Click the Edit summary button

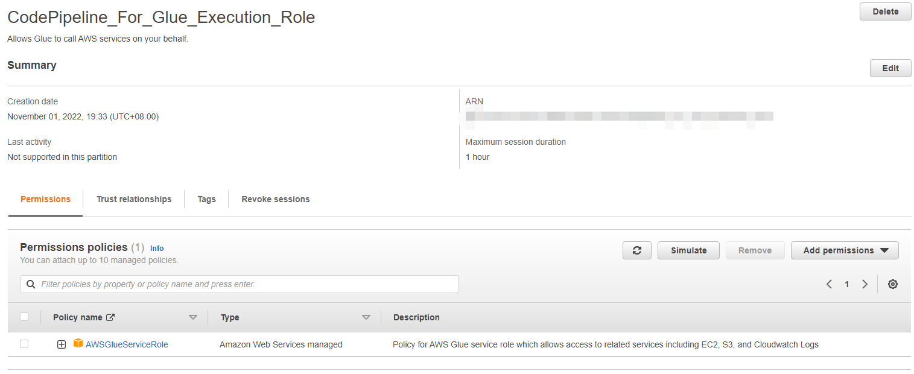[890, 68]
